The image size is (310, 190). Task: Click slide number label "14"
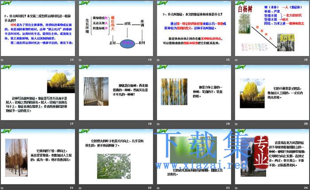tap(150, 60)
